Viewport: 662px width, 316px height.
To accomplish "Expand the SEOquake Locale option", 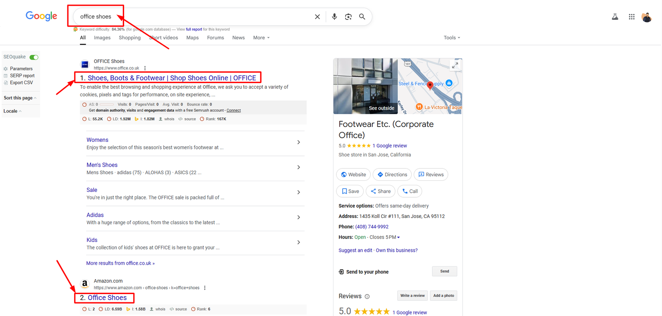I will (x=12, y=111).
